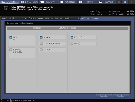Click the UN. PRINC. machine icon

(3, 2)
